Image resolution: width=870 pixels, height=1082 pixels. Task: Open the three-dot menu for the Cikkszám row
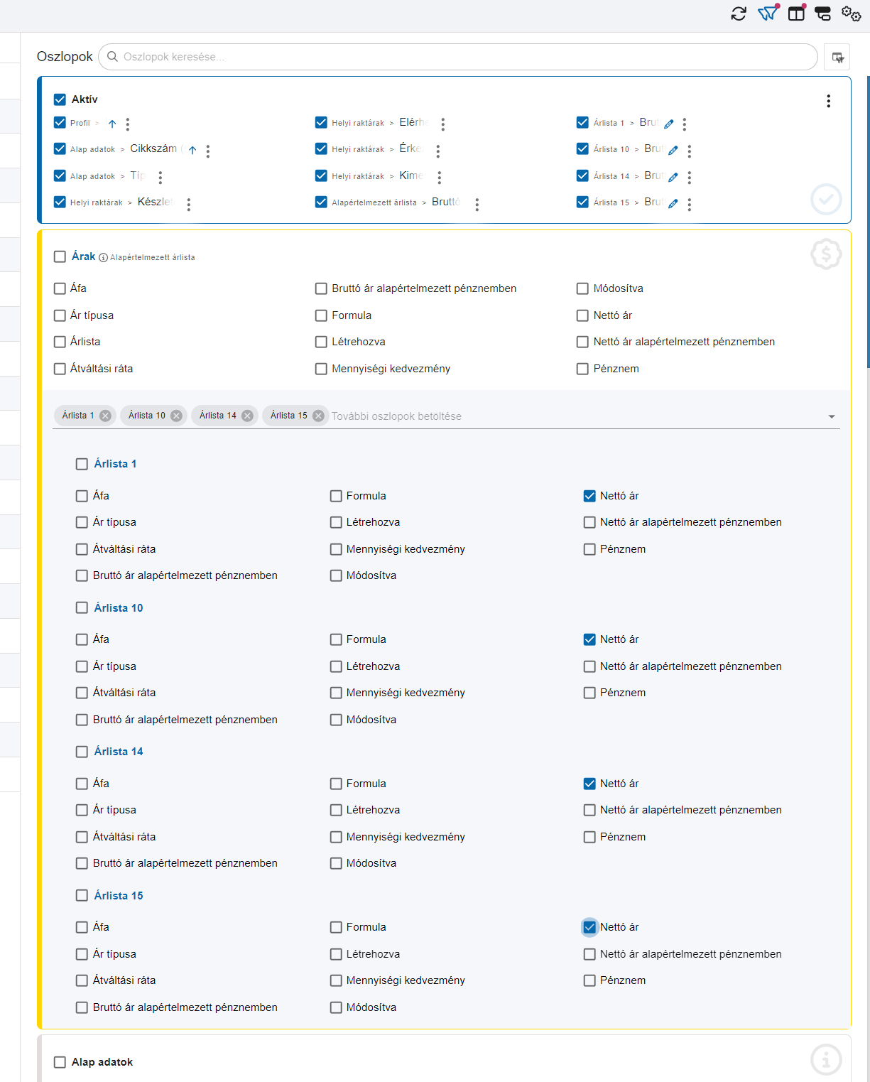click(208, 151)
